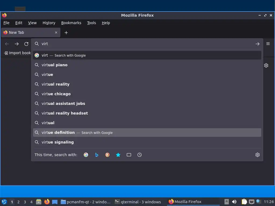Click the Go arrow in address bar
This screenshot has width=275, height=206.
[258, 44]
